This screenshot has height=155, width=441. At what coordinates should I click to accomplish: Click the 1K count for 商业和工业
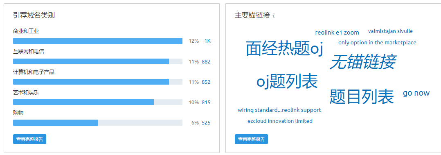click(207, 41)
